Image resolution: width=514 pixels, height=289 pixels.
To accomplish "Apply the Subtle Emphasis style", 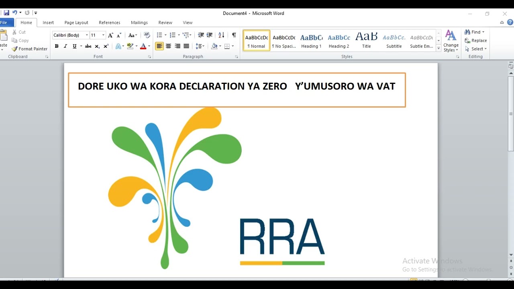I will pos(422,41).
